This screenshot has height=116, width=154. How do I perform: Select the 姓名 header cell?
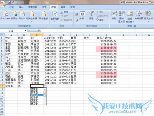11,38
